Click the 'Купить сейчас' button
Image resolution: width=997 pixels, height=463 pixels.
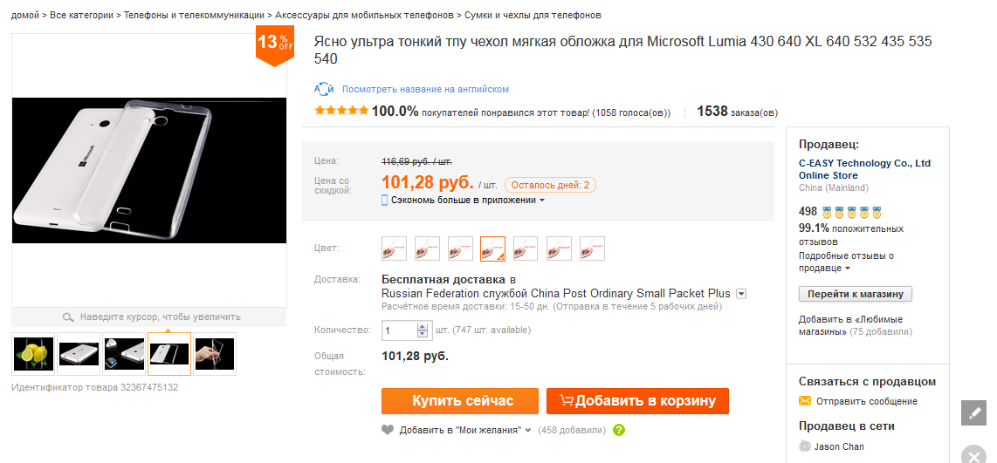pyautogui.click(x=459, y=401)
